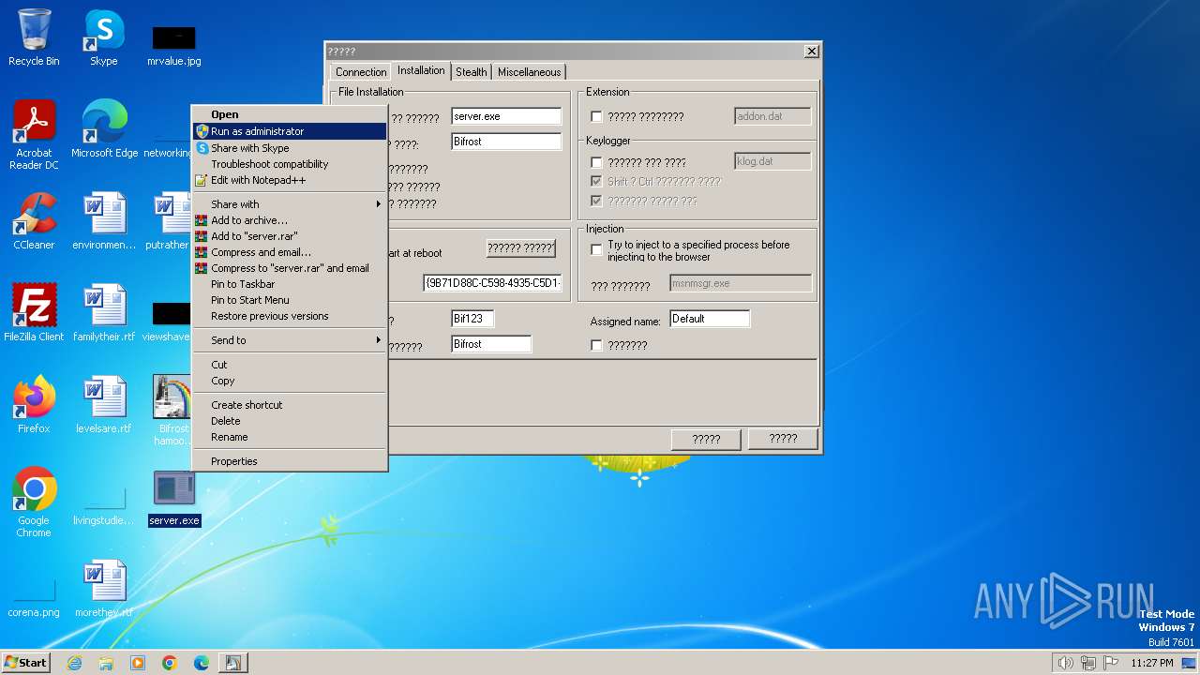
Task: Switch to the Stealth tab
Action: (471, 72)
